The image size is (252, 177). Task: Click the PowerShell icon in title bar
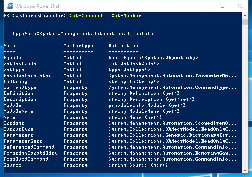[x=10, y=6]
